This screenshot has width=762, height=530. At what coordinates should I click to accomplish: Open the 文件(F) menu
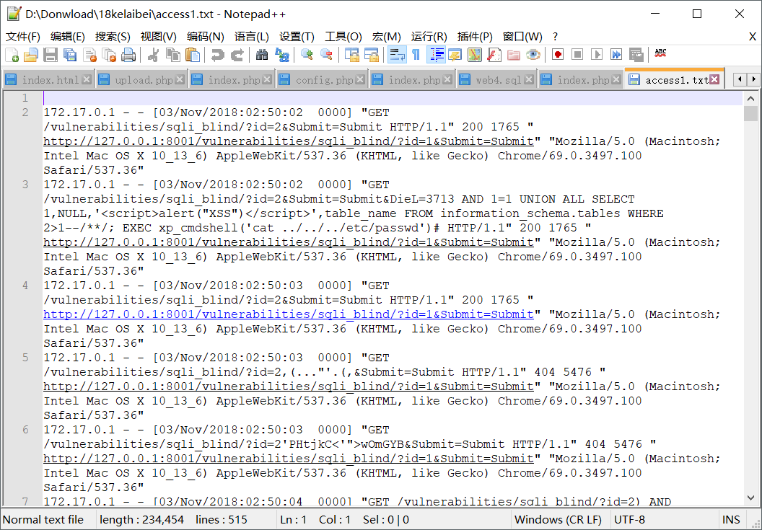(x=23, y=37)
